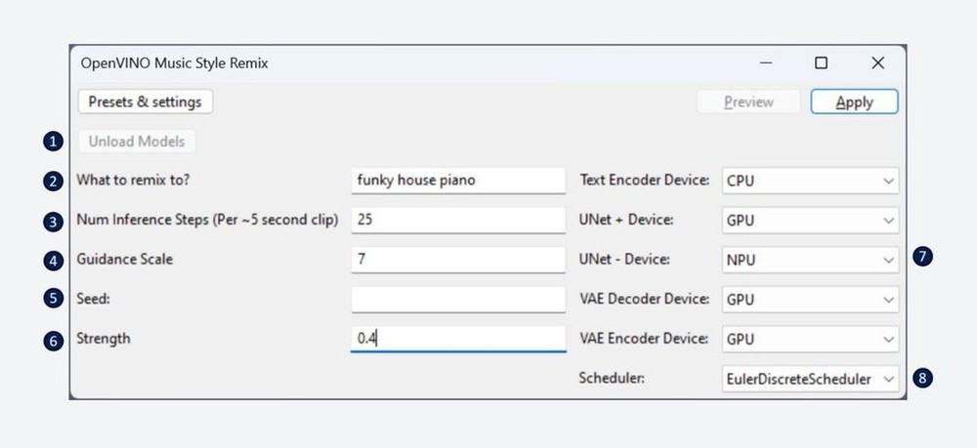Expand the VAE Decoder Device dropdown
977x448 pixels.
coord(809,300)
